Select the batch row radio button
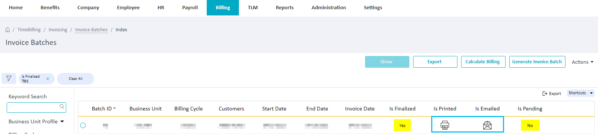The image size is (598, 134). click(x=83, y=126)
